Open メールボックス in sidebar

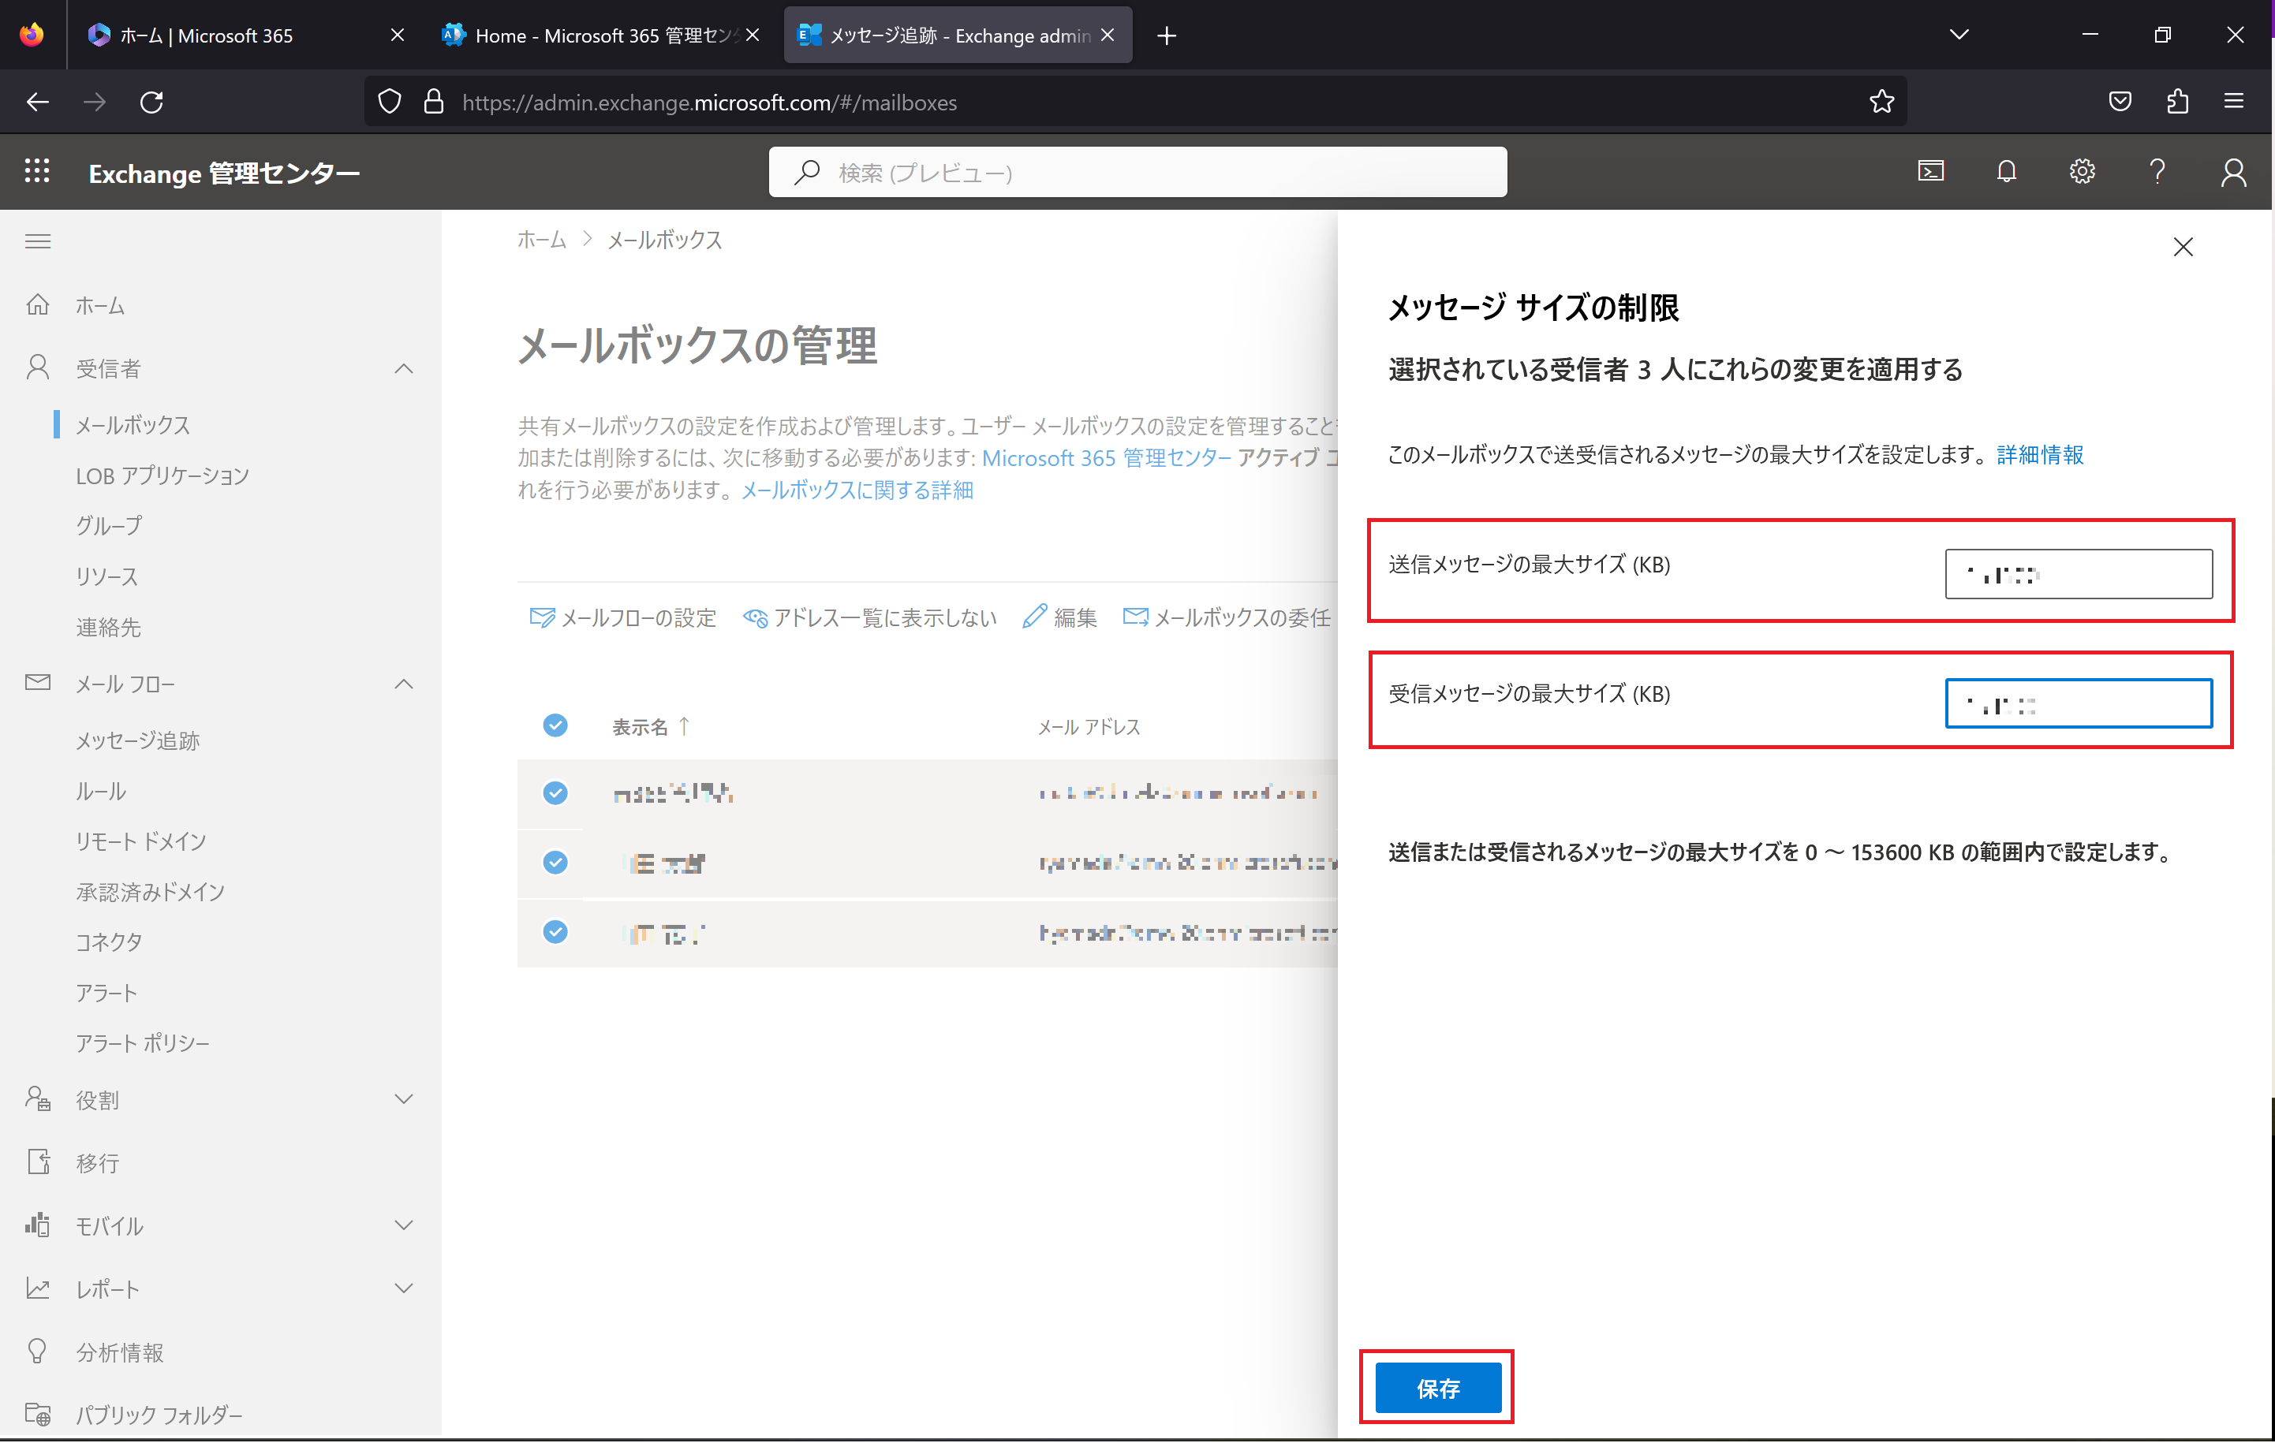pyautogui.click(x=133, y=425)
